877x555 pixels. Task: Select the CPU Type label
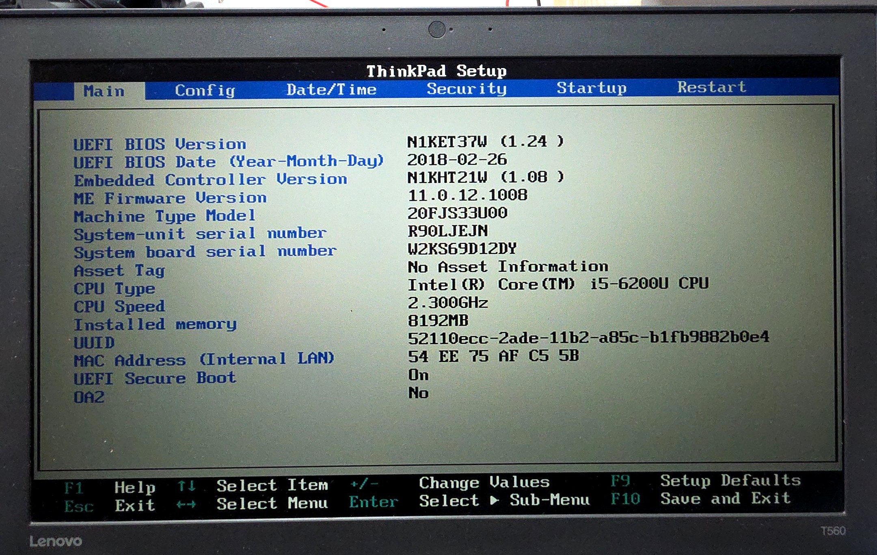click(x=114, y=289)
